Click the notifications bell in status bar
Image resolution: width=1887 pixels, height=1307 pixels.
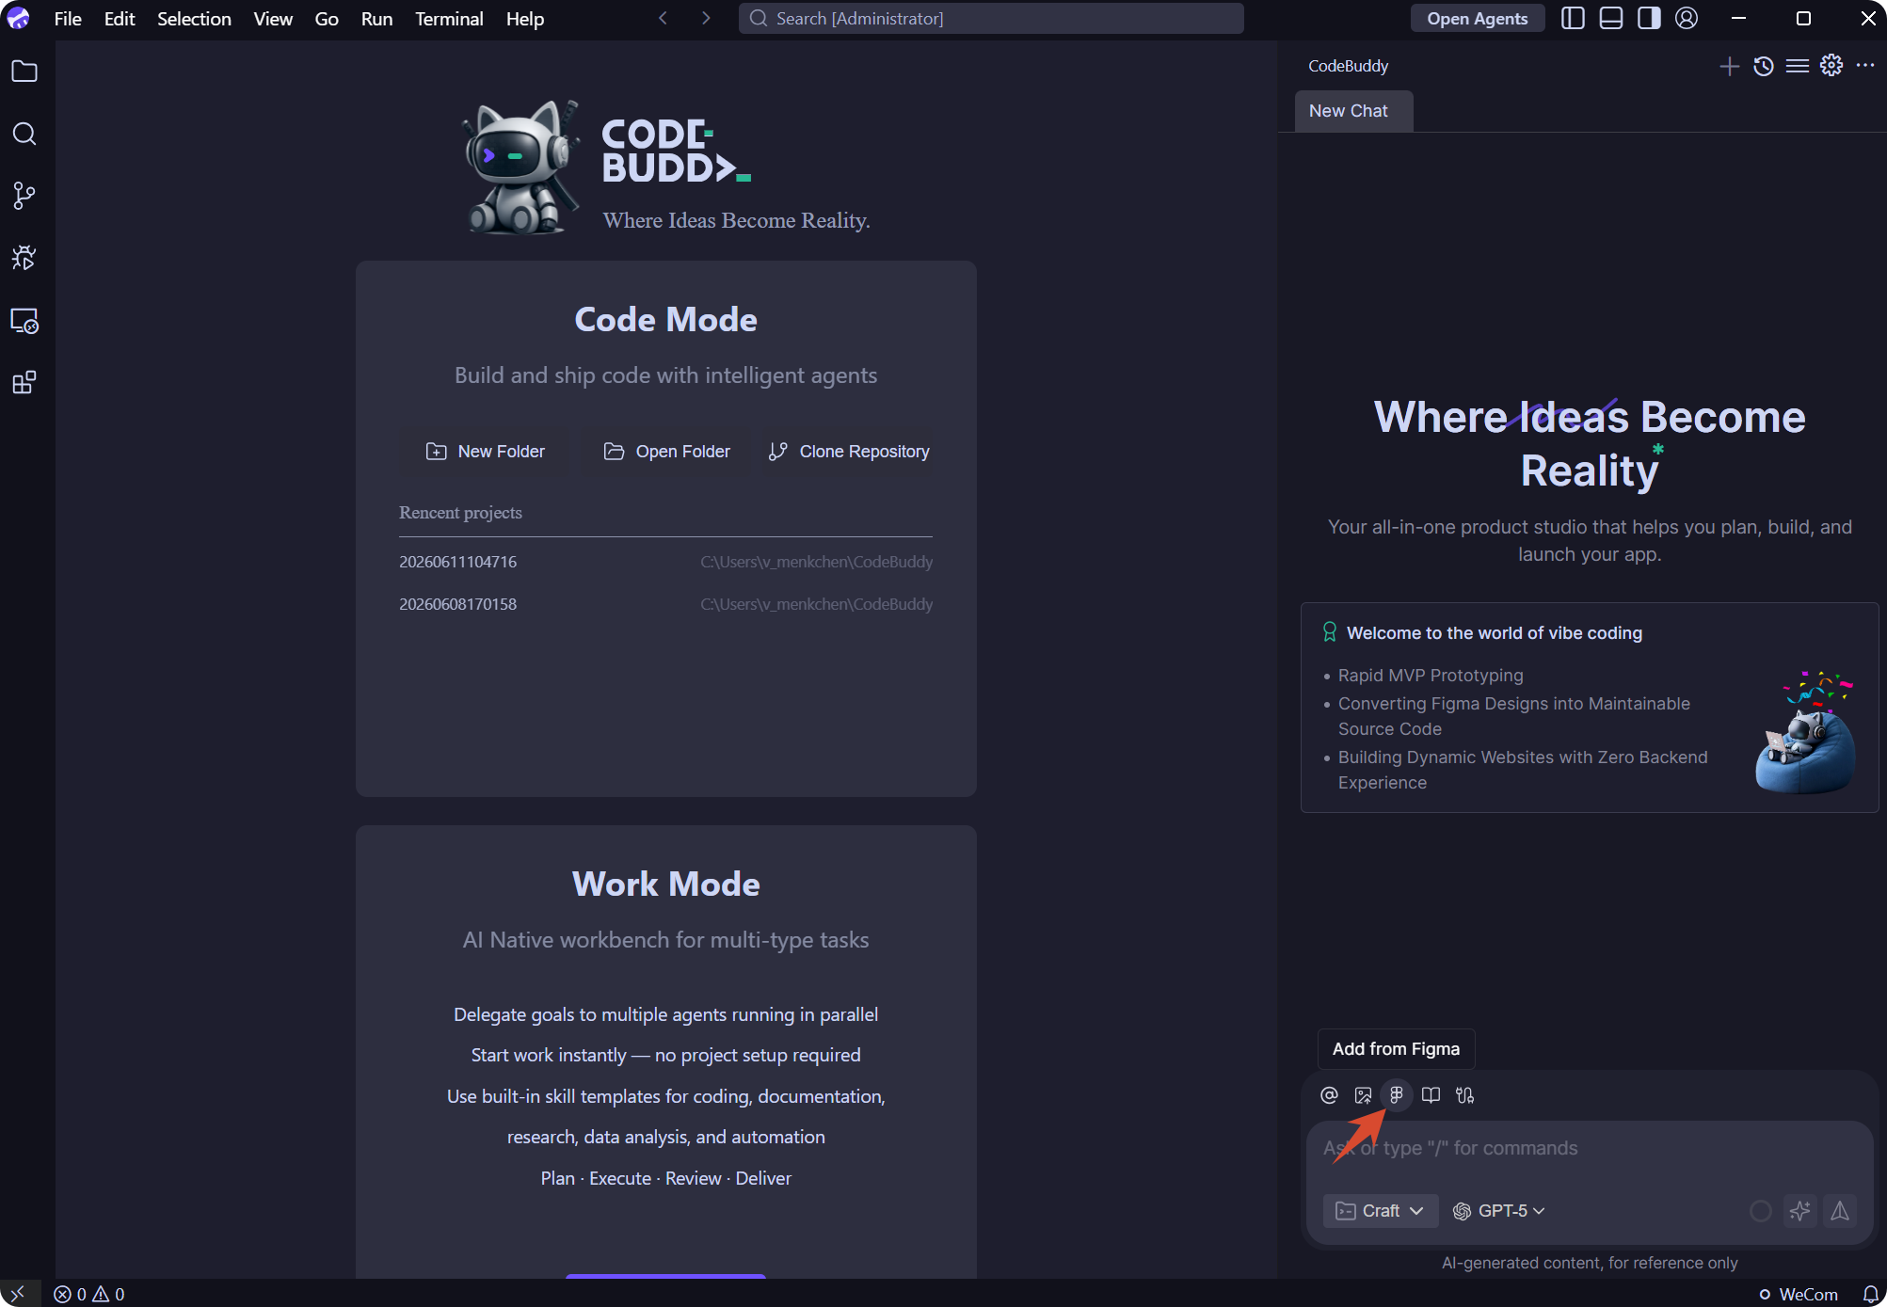tap(1870, 1294)
